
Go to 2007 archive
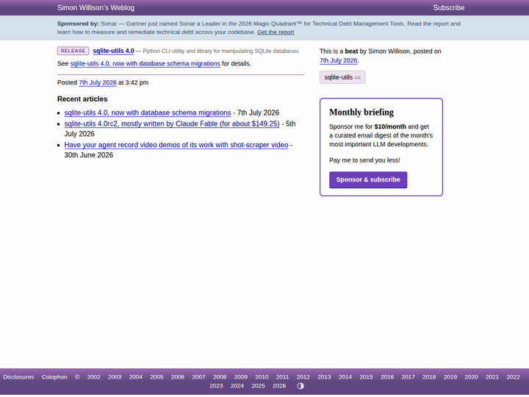coord(198,377)
